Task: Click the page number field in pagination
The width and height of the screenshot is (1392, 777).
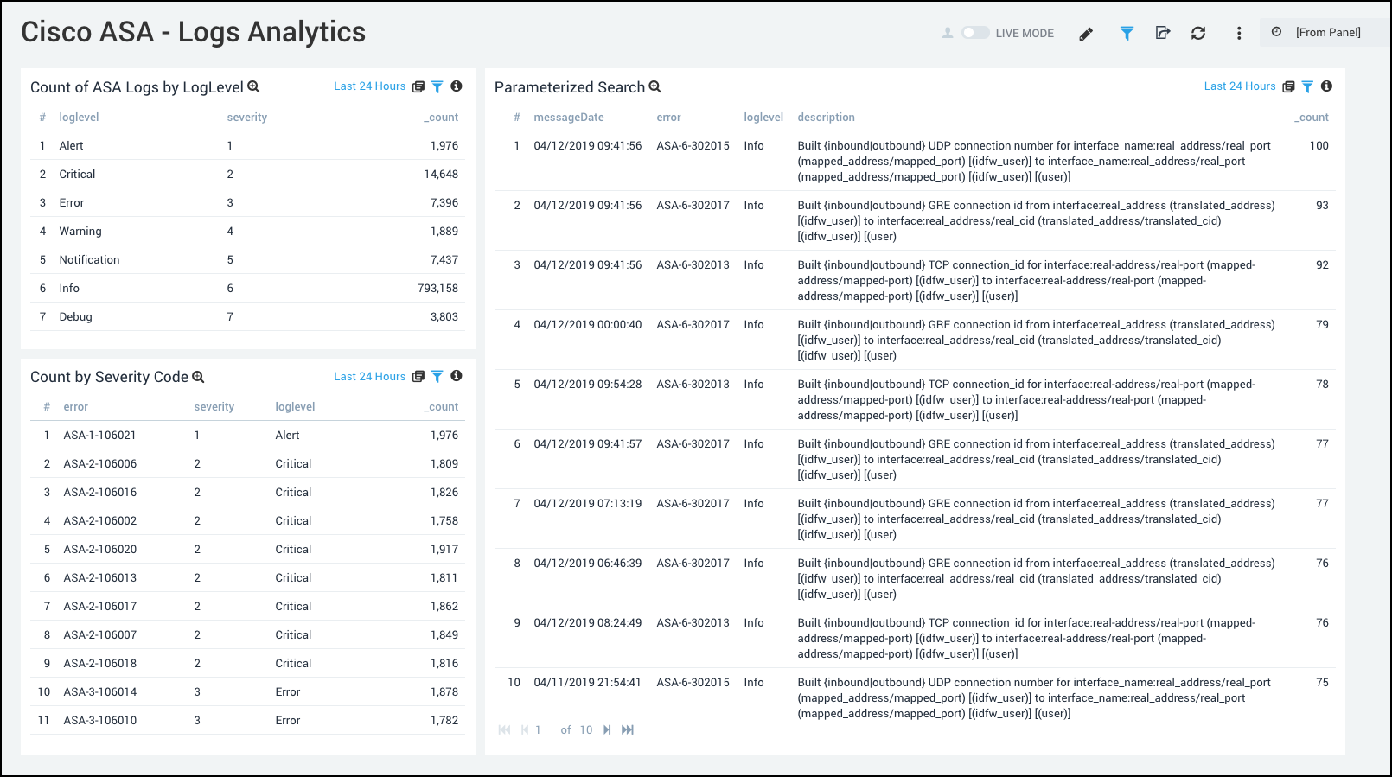Action: click(539, 730)
